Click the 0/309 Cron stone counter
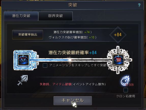This screenshot has height=110, width=146. click(x=130, y=85)
